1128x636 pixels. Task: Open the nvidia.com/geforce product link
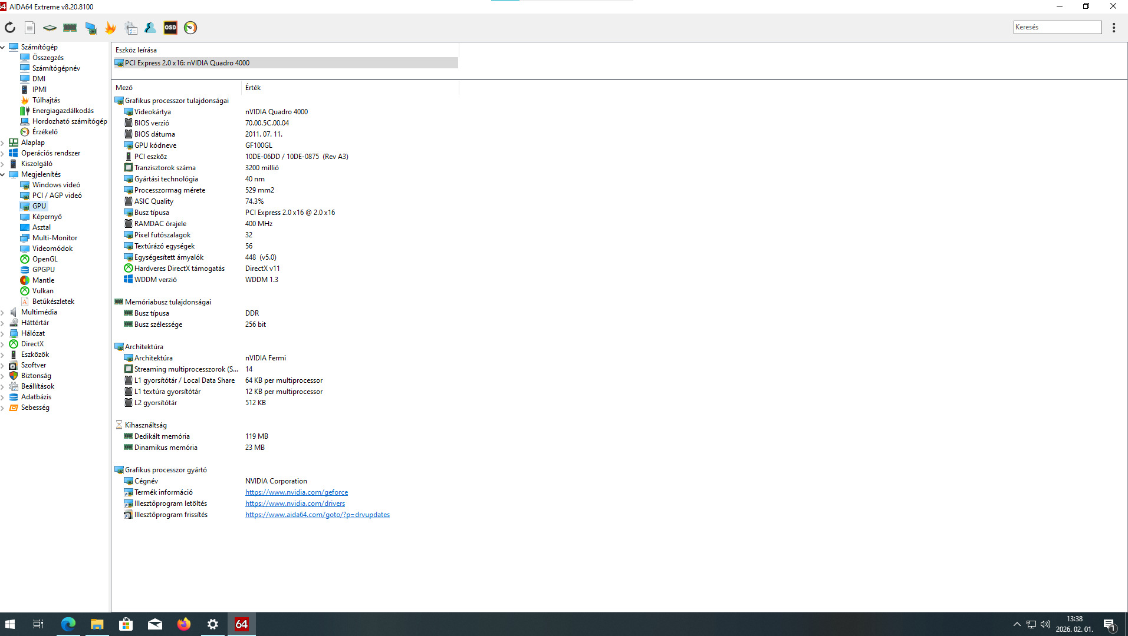click(297, 492)
